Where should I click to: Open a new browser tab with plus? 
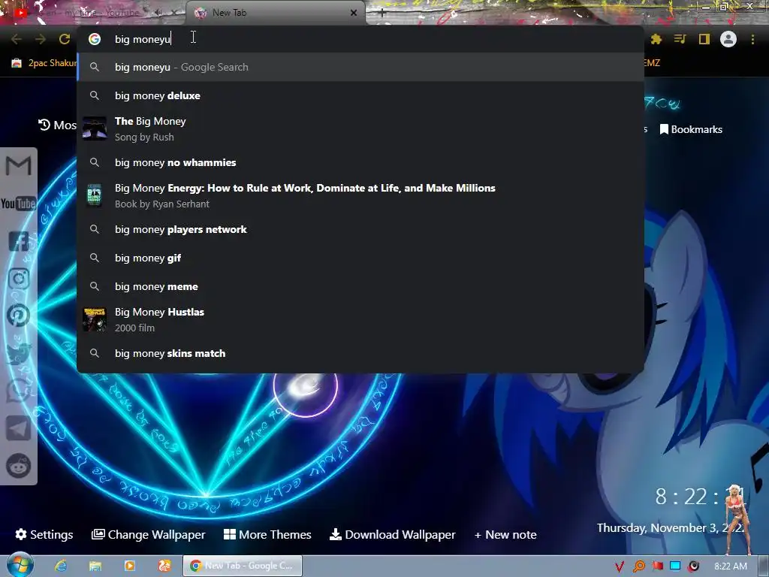382,13
